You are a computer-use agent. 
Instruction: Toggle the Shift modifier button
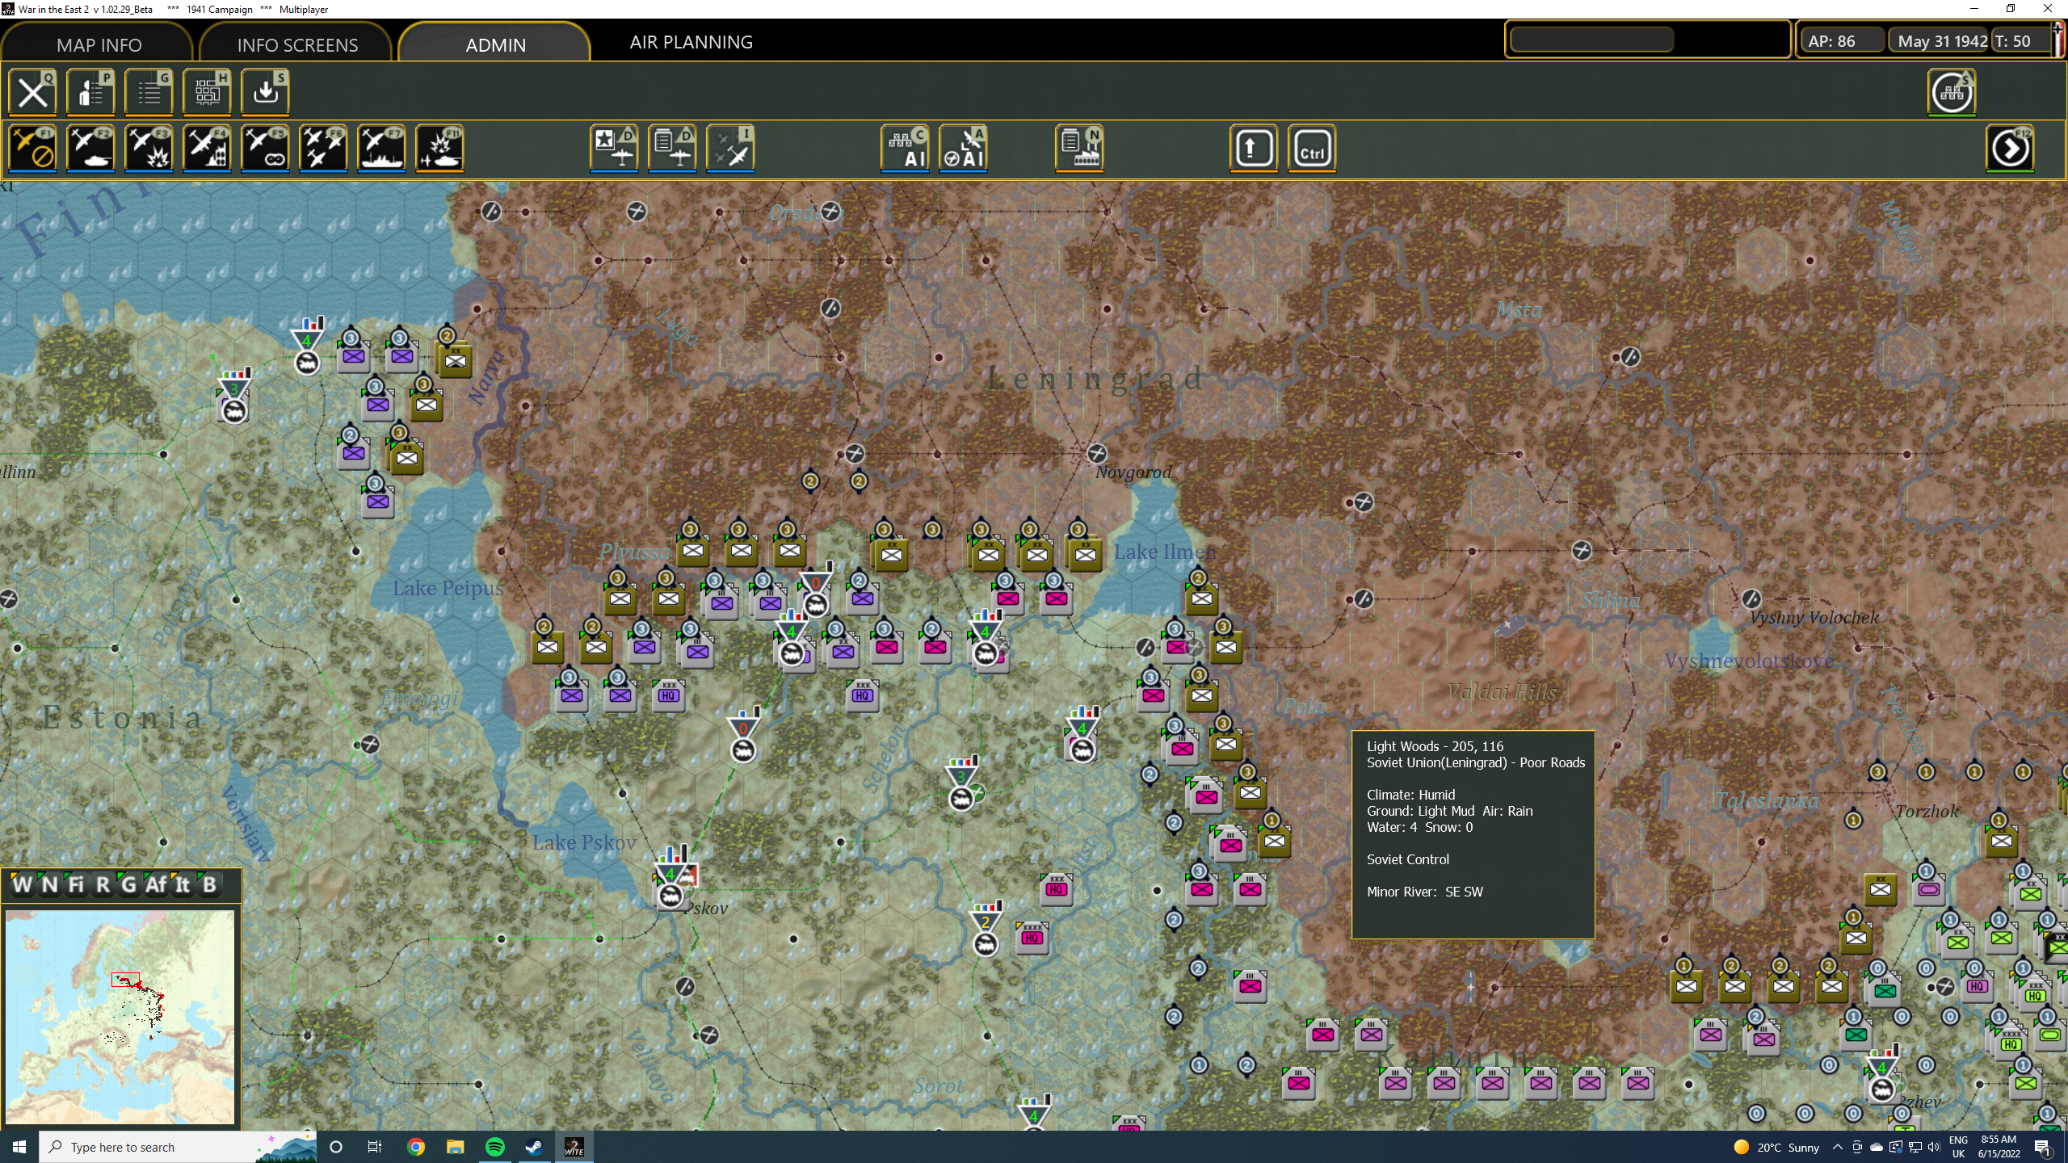point(1253,149)
